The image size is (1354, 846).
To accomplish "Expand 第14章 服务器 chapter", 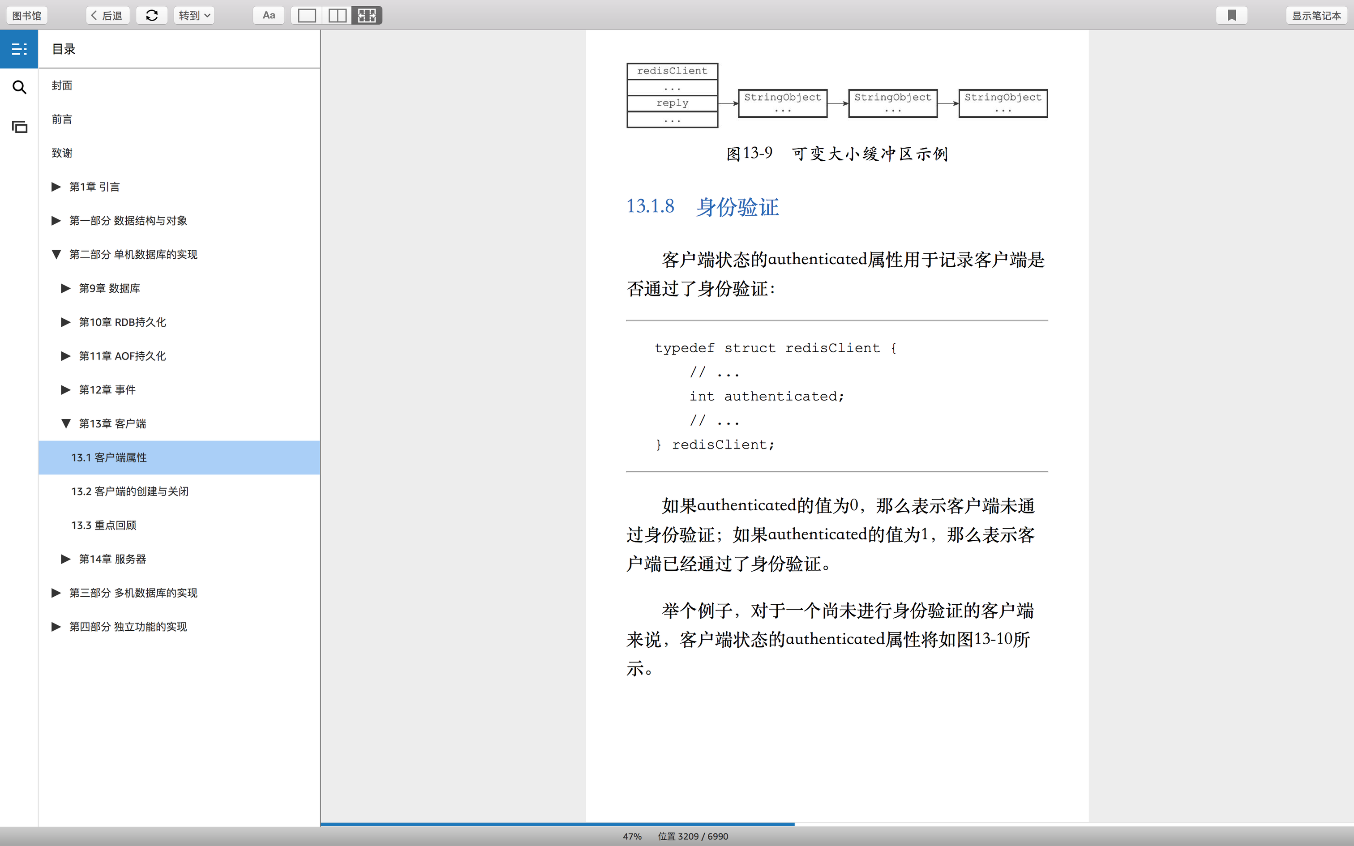I will [x=66, y=559].
